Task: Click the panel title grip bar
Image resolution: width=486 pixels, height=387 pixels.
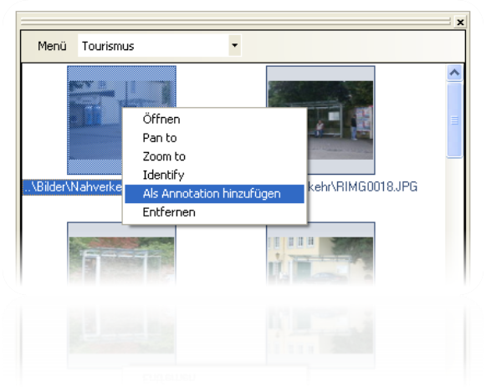Action: 235,22
